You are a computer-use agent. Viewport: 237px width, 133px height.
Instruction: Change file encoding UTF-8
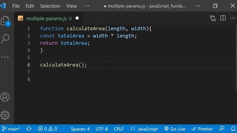(x=102, y=129)
